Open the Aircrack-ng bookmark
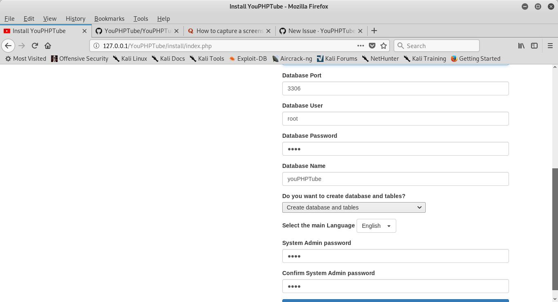The image size is (558, 302). tap(292, 59)
